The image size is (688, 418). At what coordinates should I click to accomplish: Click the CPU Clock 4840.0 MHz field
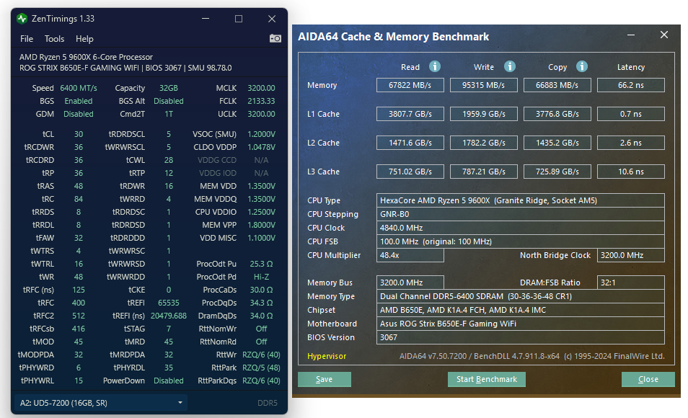(521, 228)
